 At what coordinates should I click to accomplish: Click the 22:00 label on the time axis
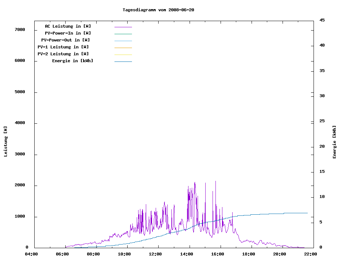pos(312,254)
